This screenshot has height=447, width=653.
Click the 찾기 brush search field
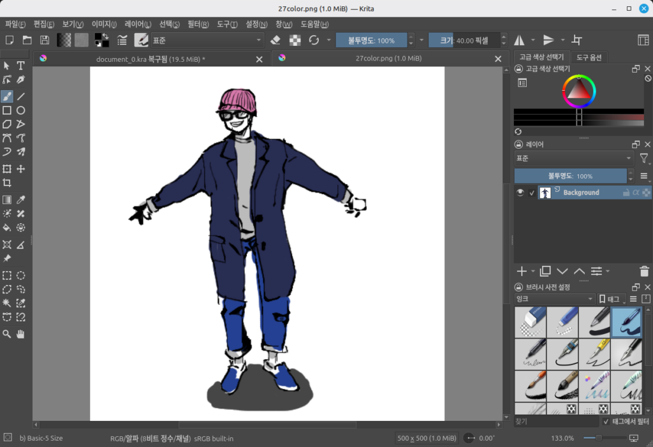(x=556, y=421)
